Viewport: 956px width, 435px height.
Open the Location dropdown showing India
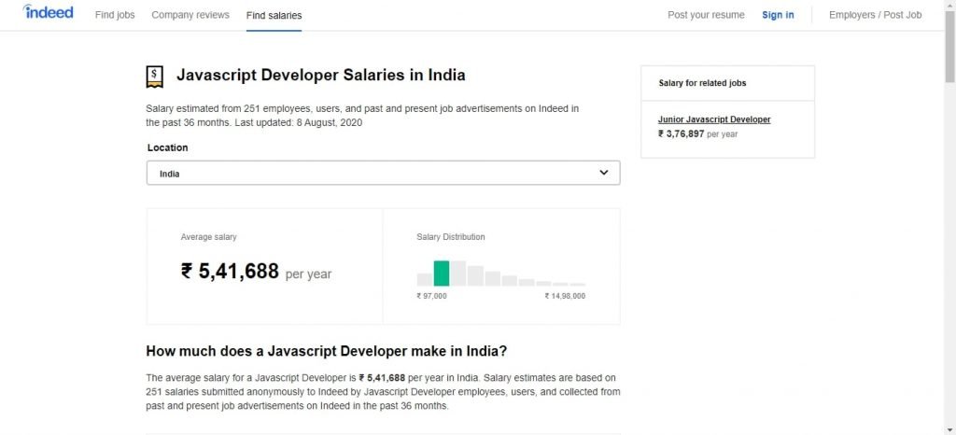(x=384, y=173)
